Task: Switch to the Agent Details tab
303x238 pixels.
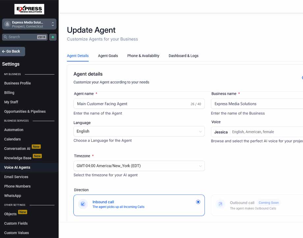Action: click(78, 56)
